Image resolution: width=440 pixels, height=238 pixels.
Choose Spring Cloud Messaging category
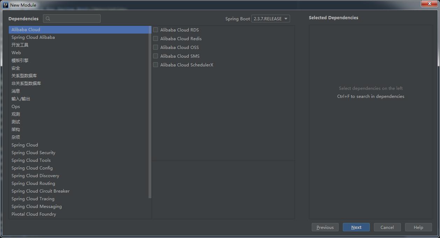coord(79,207)
